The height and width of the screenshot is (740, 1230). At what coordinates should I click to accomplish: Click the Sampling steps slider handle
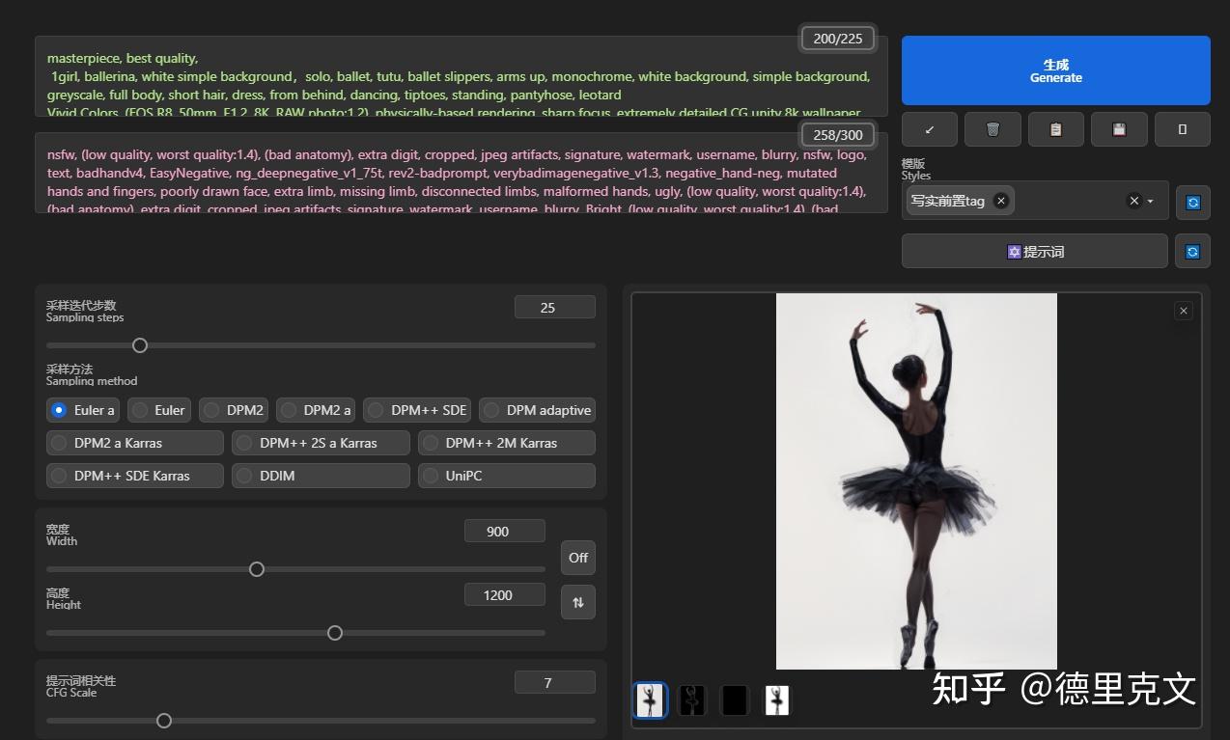click(x=140, y=345)
